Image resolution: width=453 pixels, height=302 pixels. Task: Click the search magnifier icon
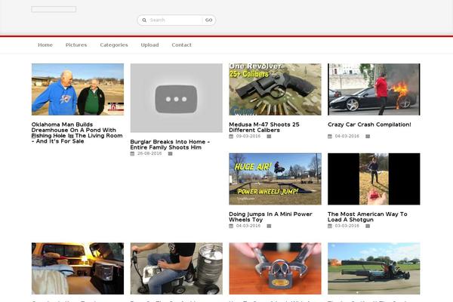click(144, 20)
